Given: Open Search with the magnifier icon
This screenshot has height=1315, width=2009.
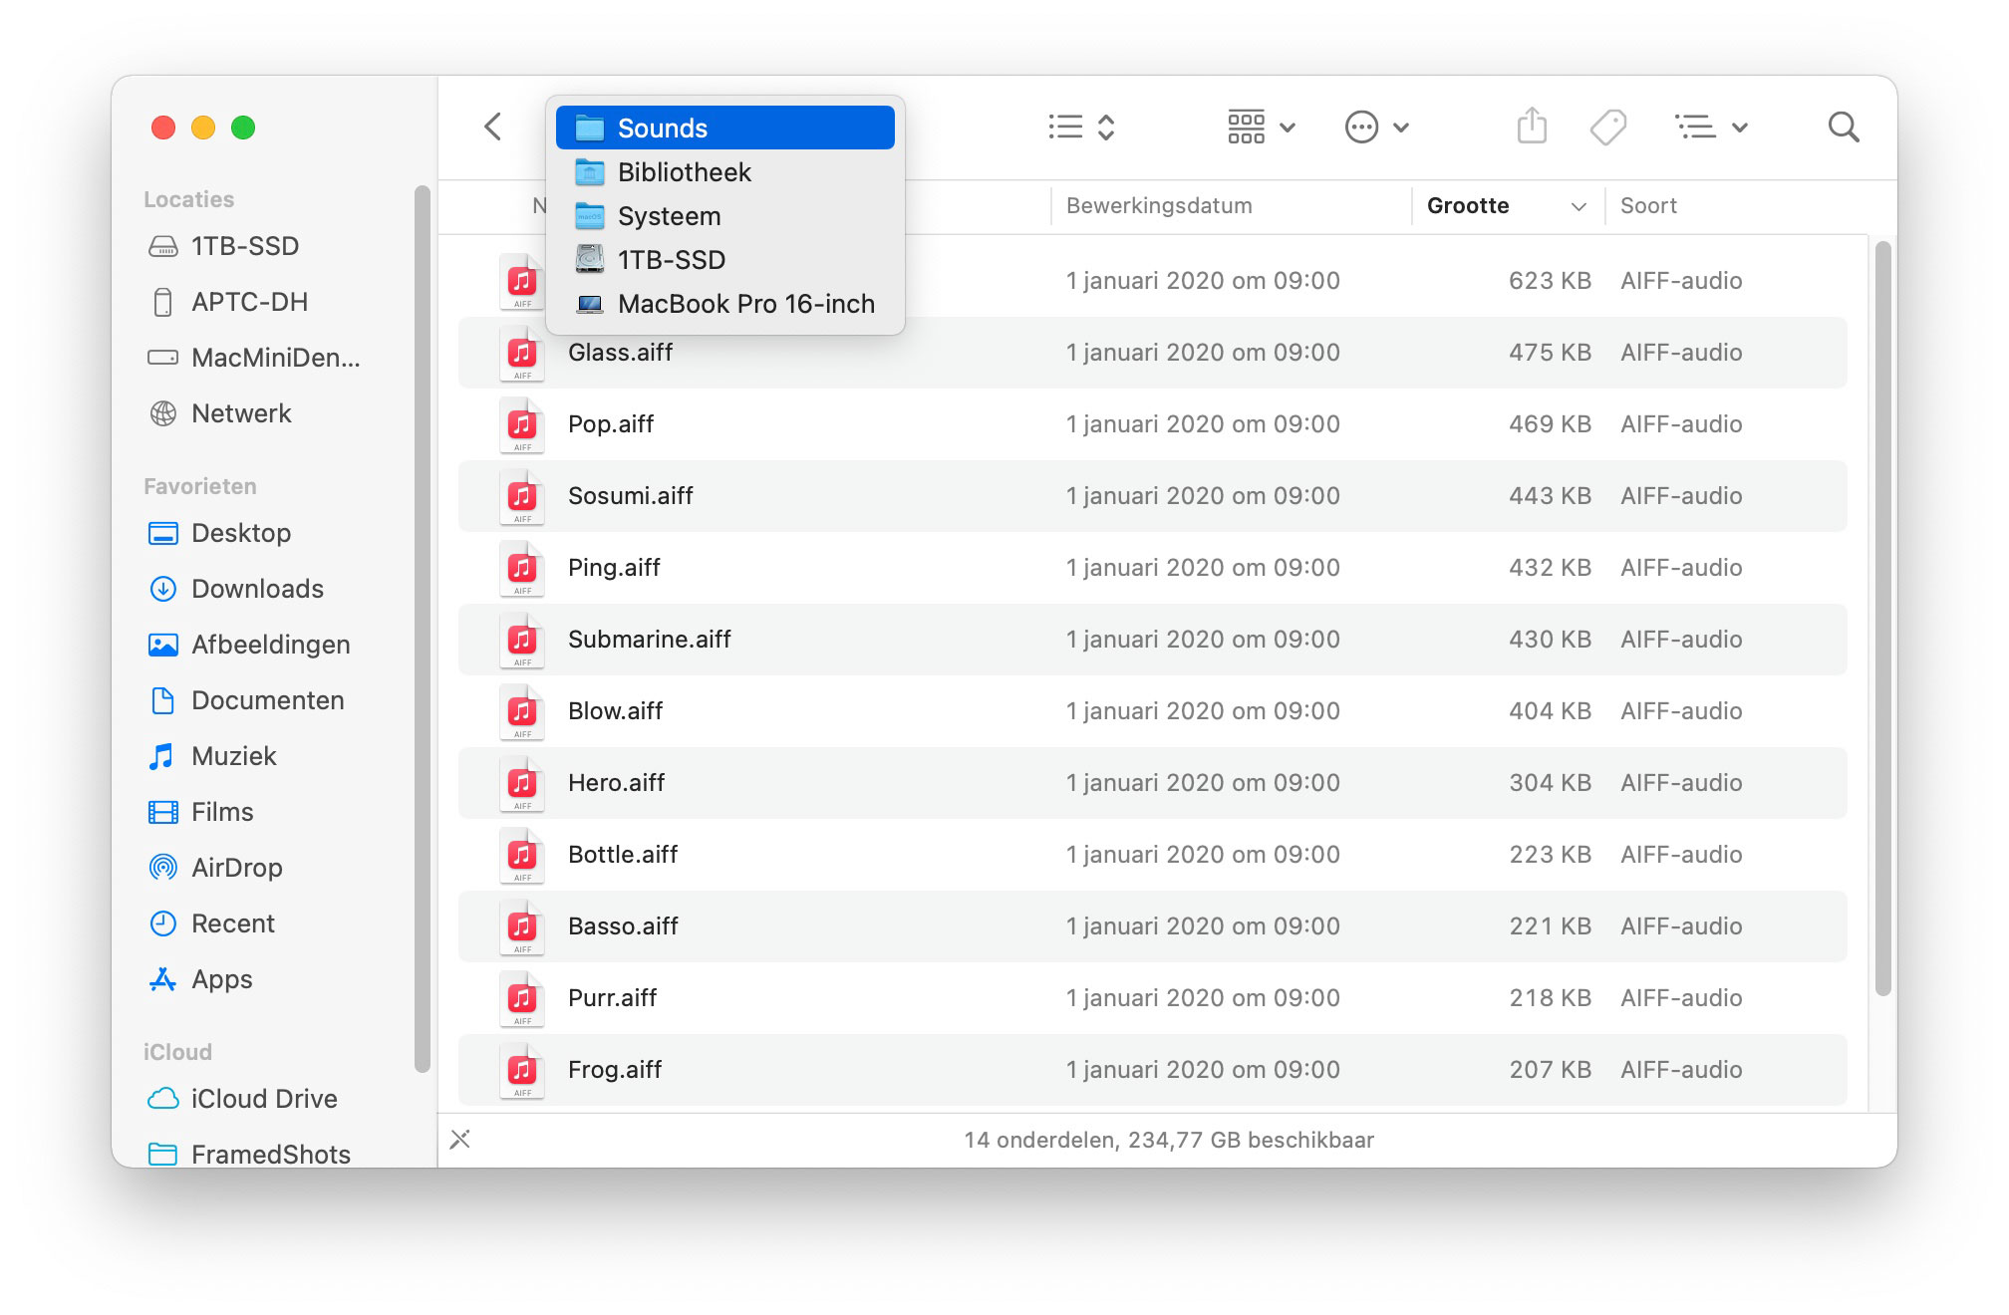Looking at the screenshot, I should tap(1844, 127).
